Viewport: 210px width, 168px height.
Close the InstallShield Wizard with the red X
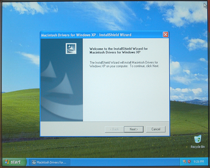165,35
